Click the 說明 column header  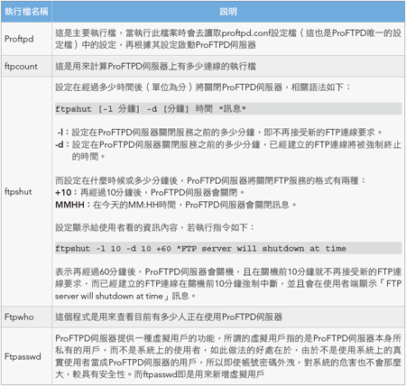tap(228, 12)
